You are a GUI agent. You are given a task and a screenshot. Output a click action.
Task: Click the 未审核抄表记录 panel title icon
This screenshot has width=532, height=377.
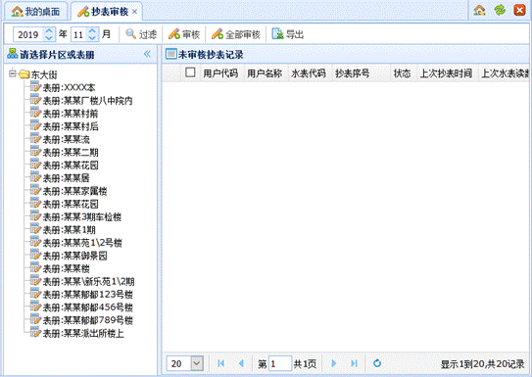171,54
